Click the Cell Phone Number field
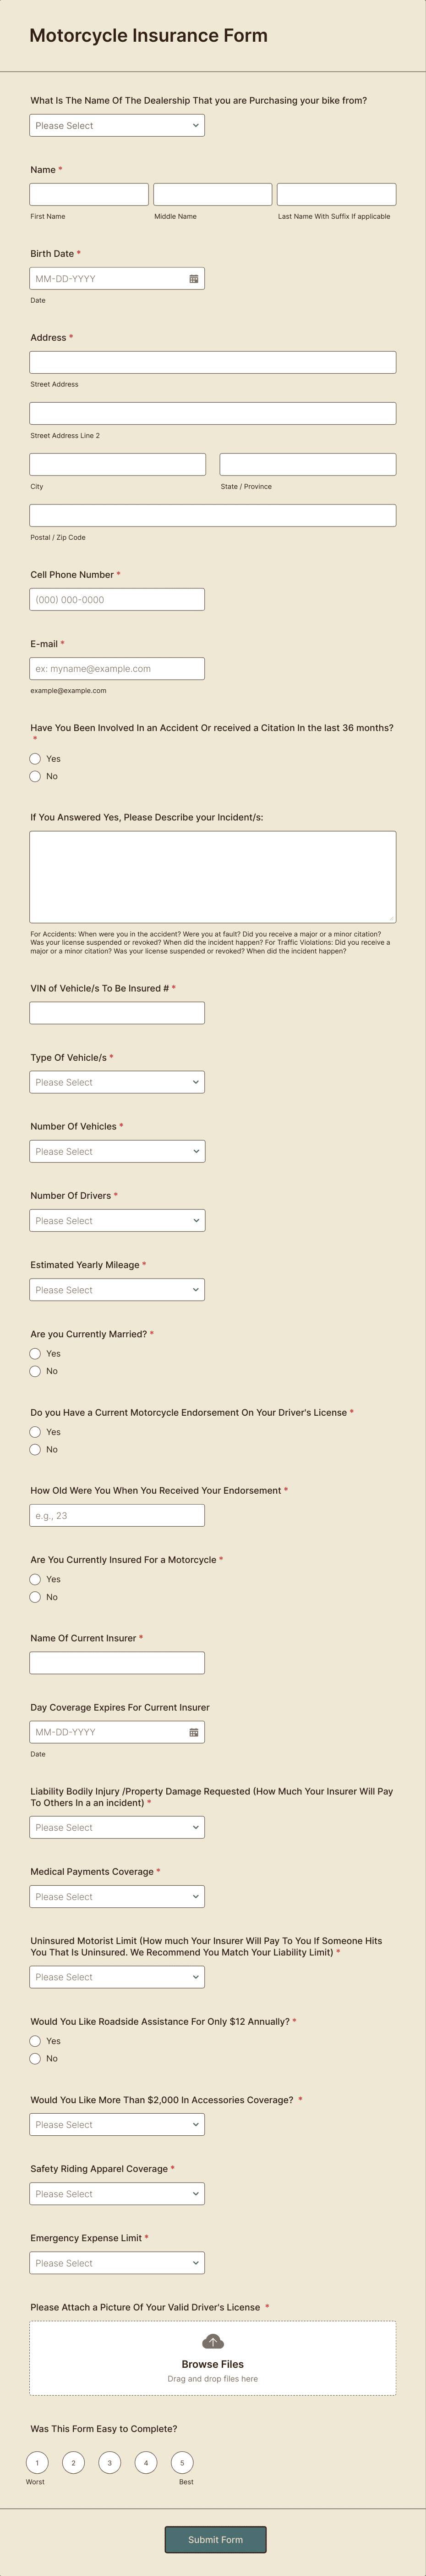Viewport: 426px width, 2576px height. tap(117, 599)
